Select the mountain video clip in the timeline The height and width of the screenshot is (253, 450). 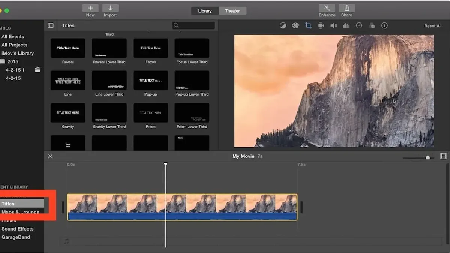(182, 207)
